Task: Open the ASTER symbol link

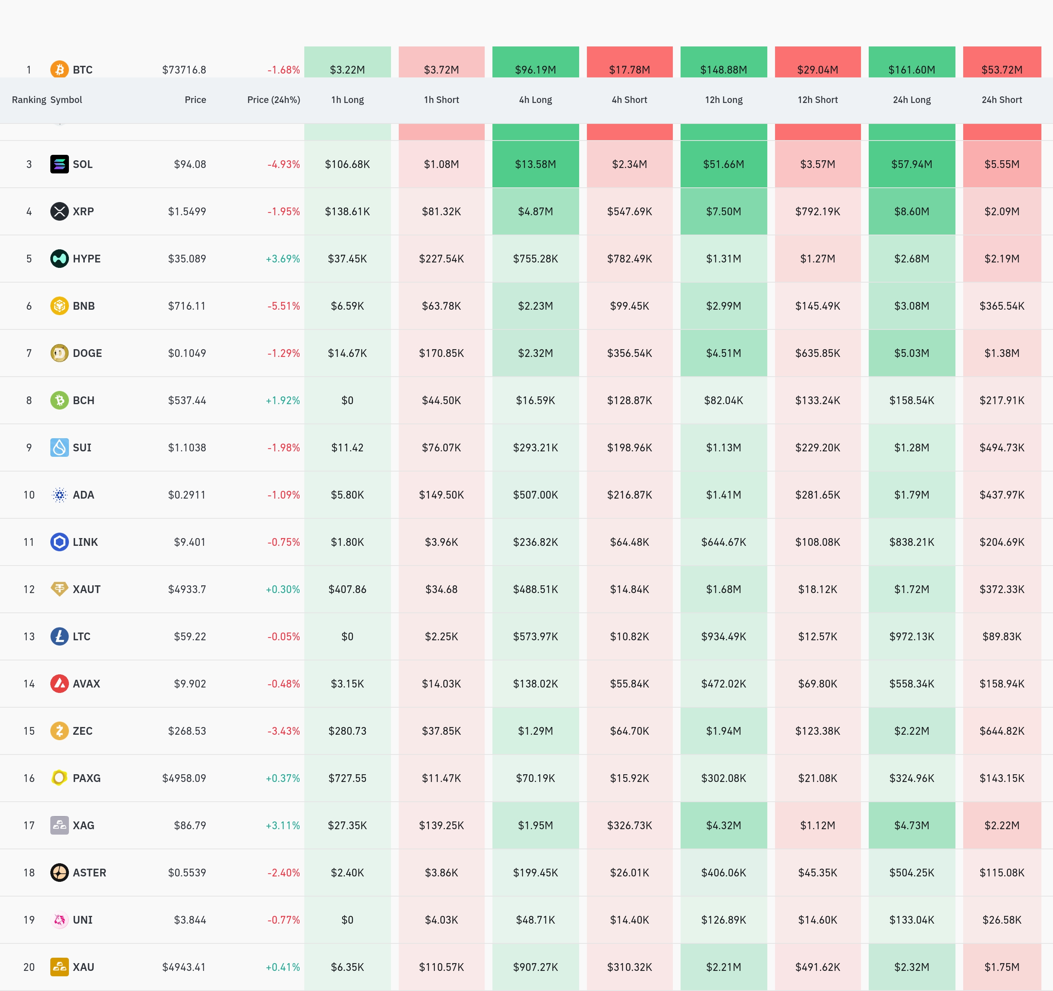Action: click(89, 873)
